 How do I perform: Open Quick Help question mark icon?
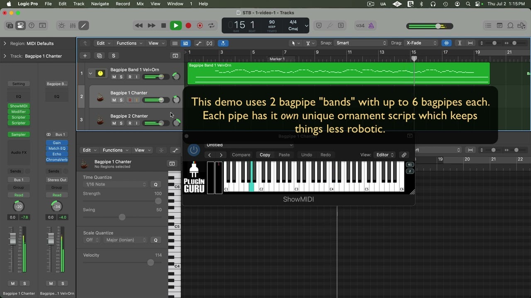point(32,26)
